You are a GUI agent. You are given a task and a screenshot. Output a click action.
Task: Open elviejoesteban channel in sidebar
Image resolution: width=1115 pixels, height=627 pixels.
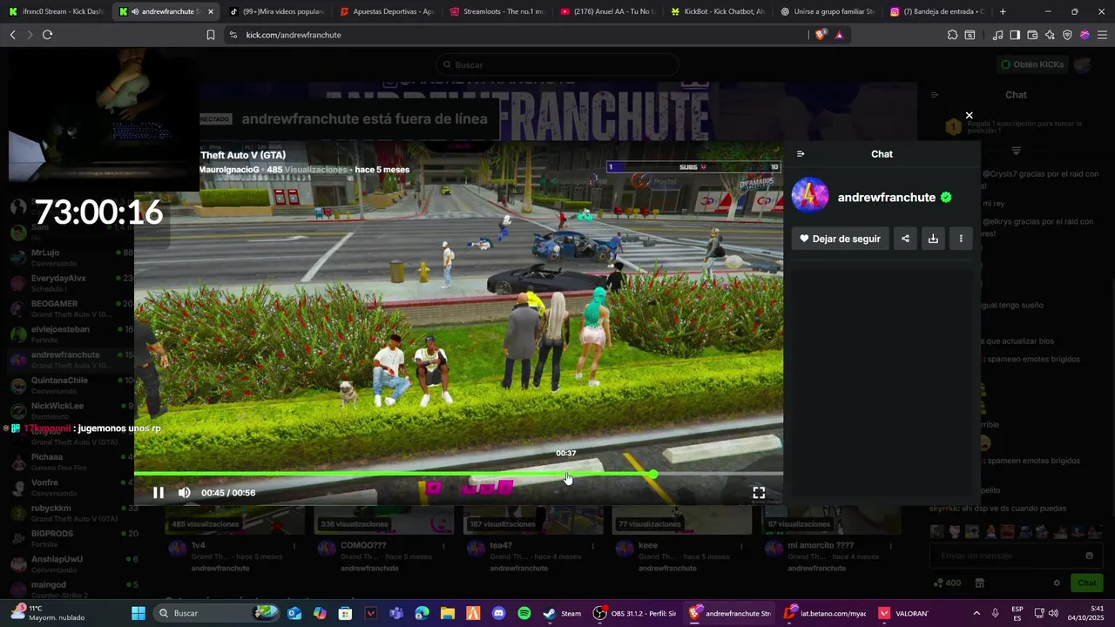click(70, 334)
